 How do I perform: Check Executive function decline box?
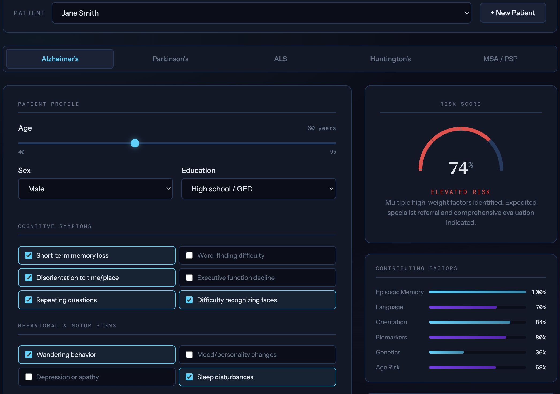189,278
